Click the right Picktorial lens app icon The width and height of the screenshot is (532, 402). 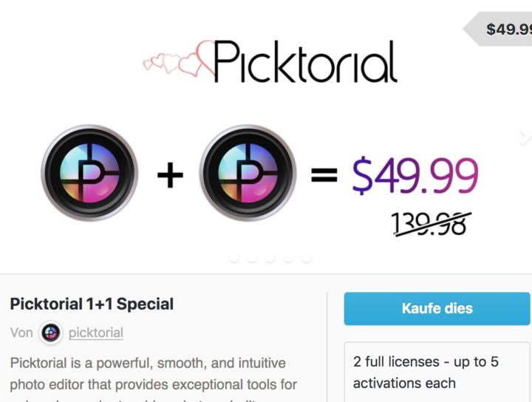(x=248, y=173)
